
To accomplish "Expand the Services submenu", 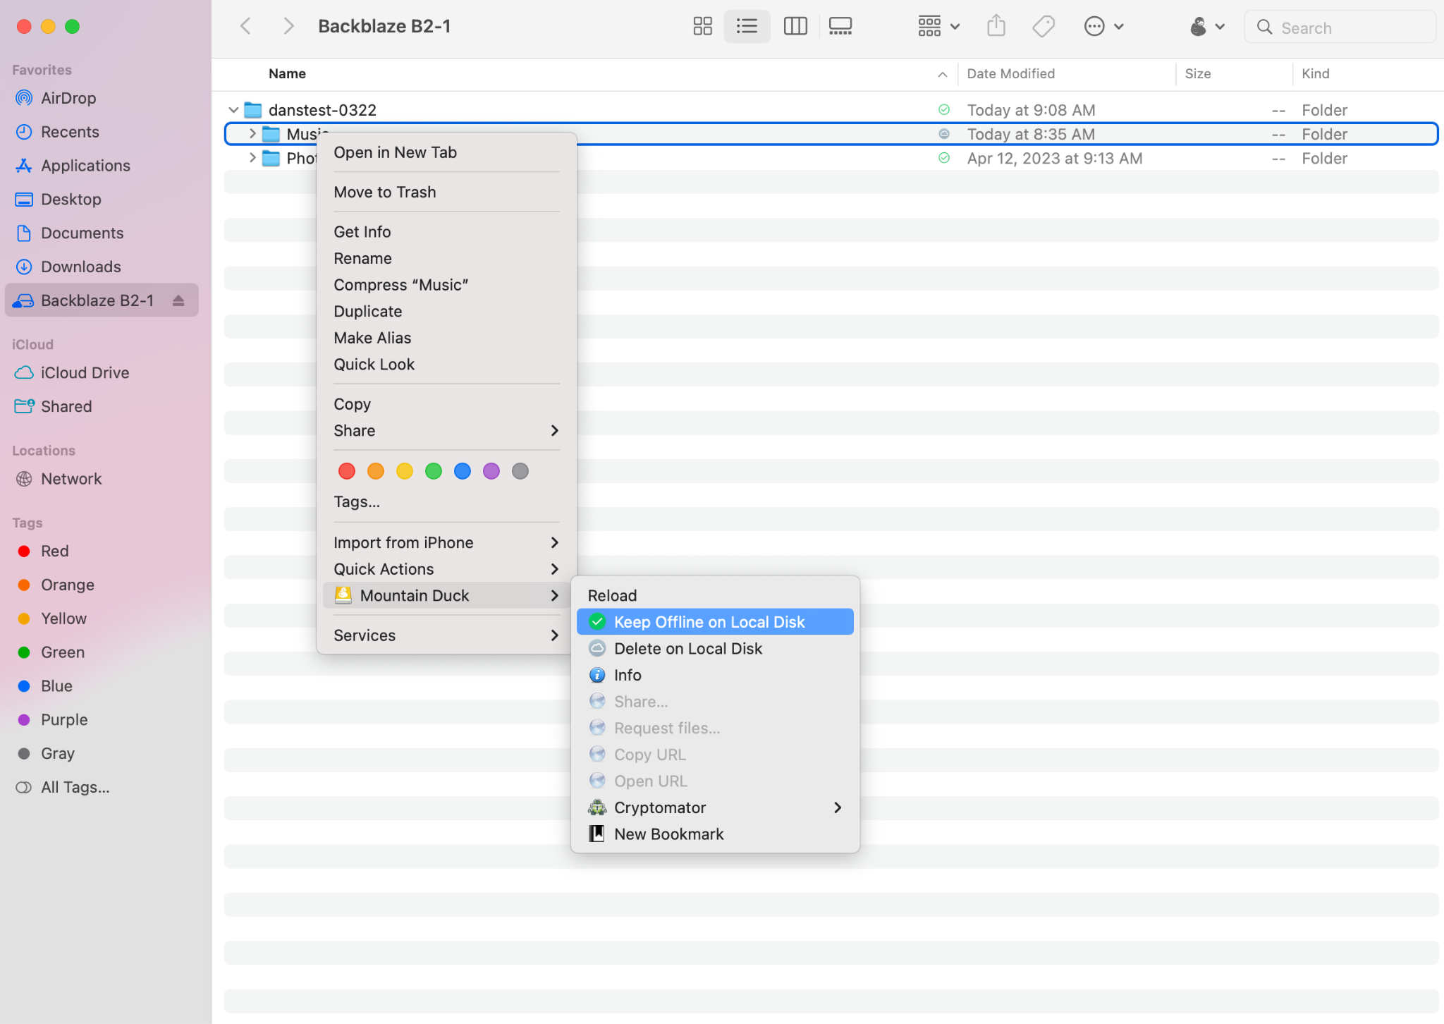I will click(446, 635).
